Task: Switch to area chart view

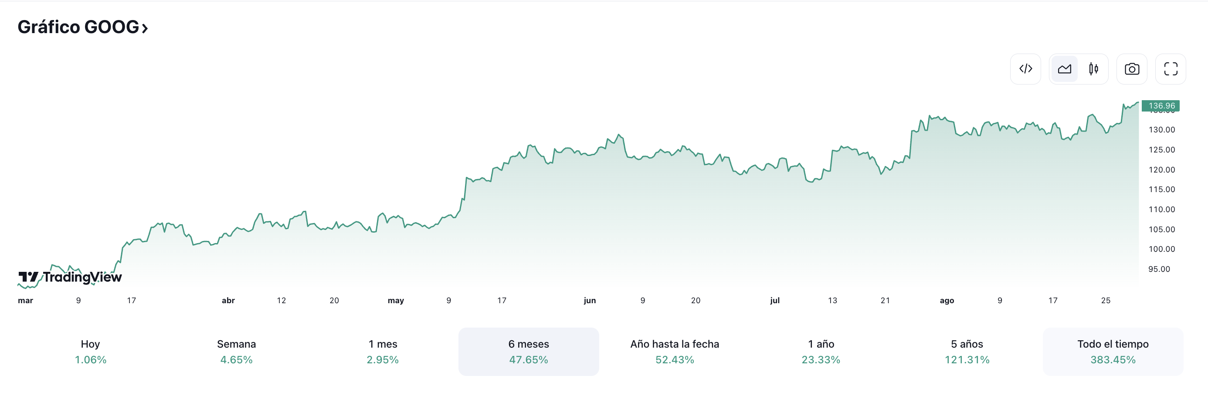Action: 1064,69
